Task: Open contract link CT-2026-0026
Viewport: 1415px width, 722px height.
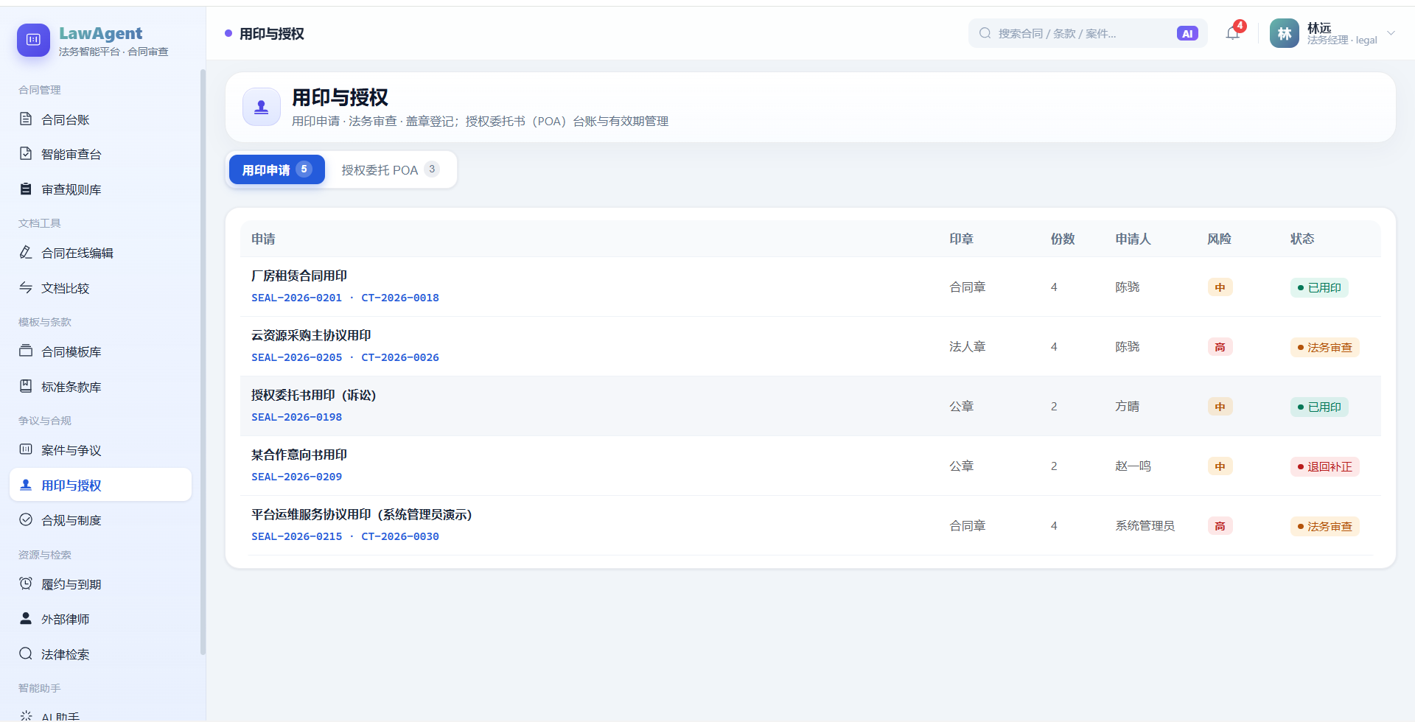Action: [400, 357]
